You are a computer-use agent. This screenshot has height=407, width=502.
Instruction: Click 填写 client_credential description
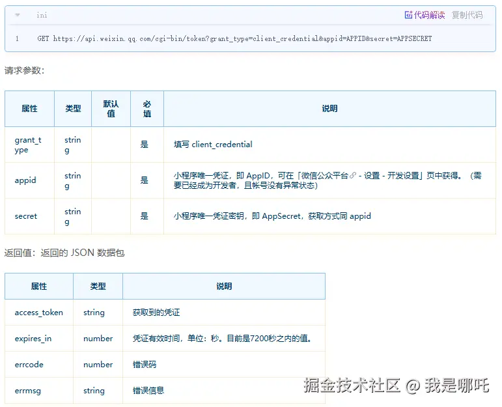click(213, 145)
